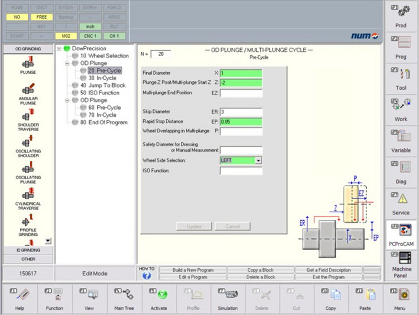This screenshot has width=419, height=315.
Task: Select the "30 In-Cycle" tree item
Action: click(102, 78)
